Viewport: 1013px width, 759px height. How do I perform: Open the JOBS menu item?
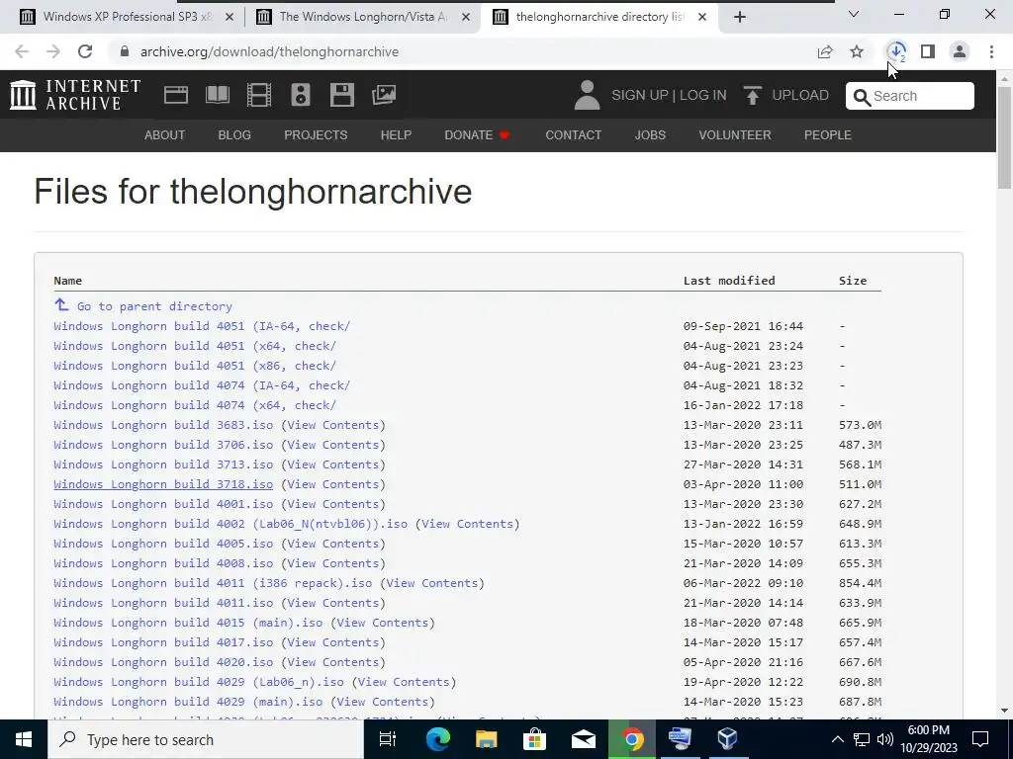pos(650,134)
